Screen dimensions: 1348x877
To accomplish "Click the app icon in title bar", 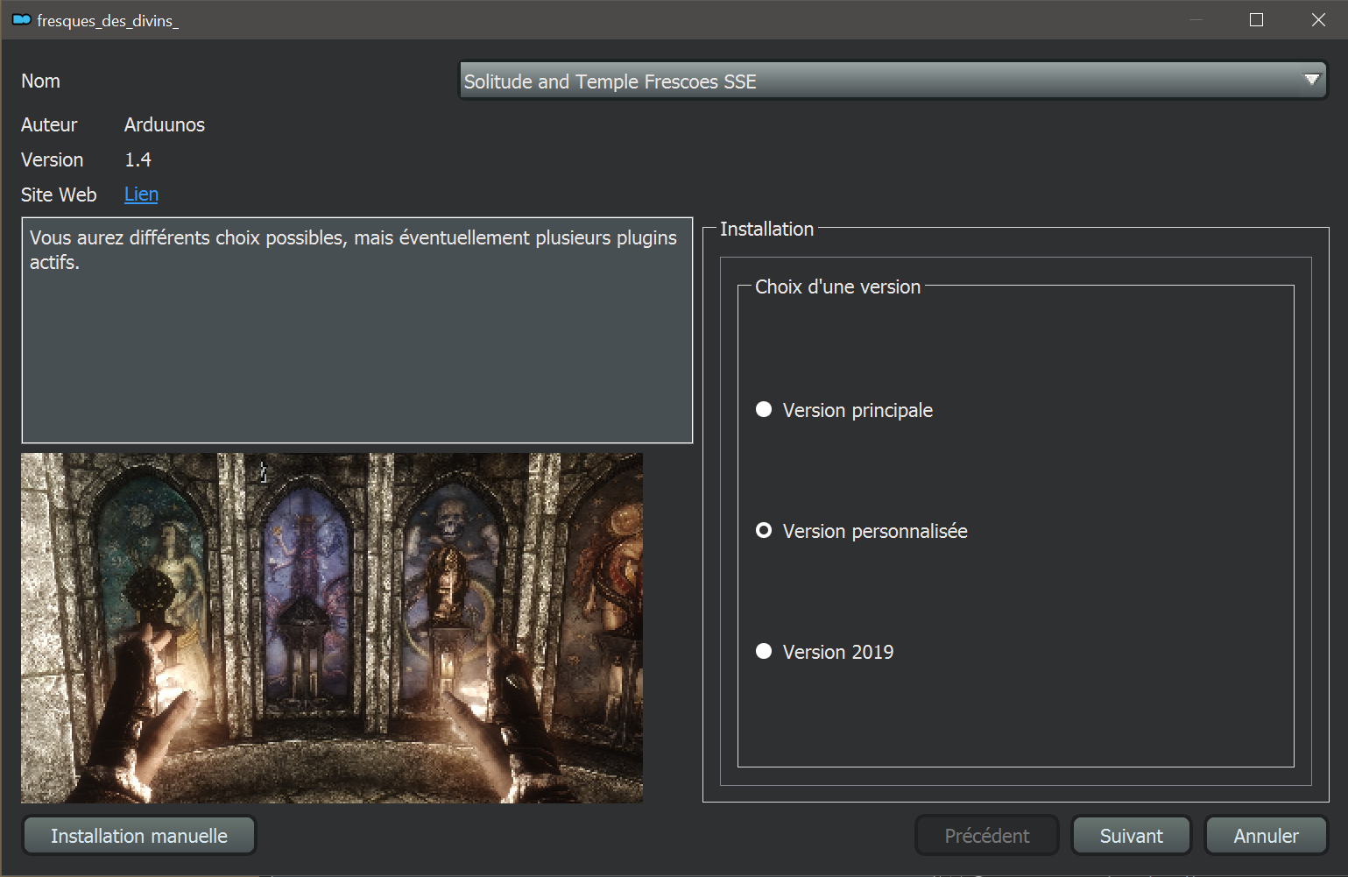I will (21, 19).
